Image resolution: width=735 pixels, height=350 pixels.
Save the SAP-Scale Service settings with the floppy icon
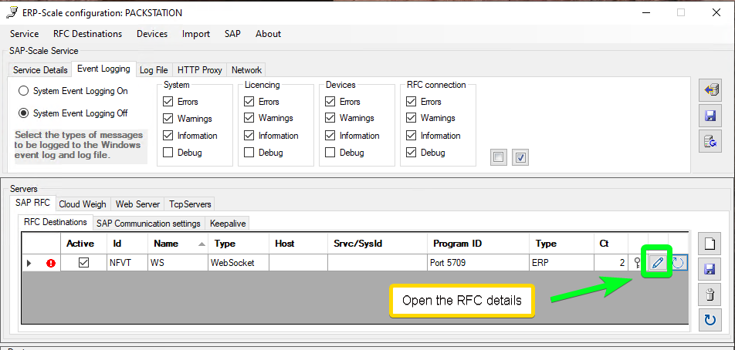click(x=710, y=116)
